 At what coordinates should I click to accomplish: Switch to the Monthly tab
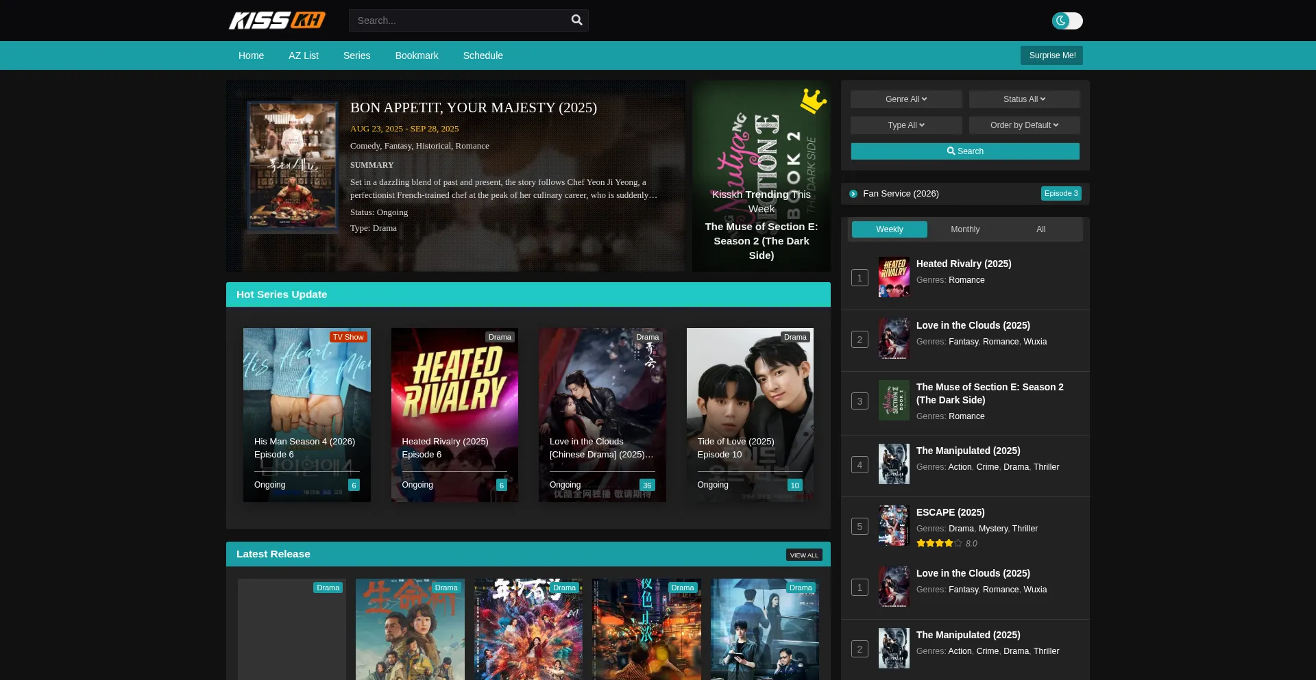click(x=965, y=229)
